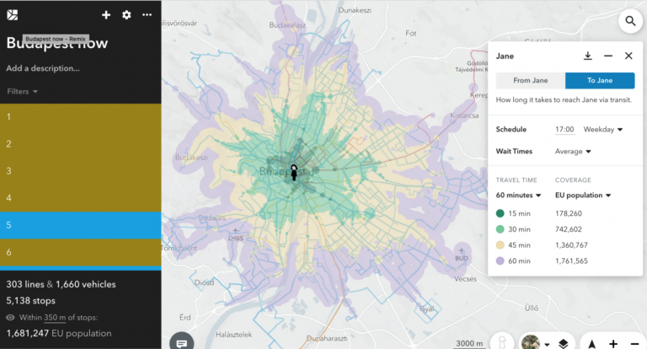
Task: Click the 5,138 stops text
Action: [30, 301]
